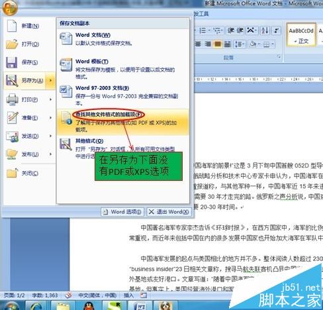Select Word 97-2003 文档 option
The height and width of the screenshot is (310, 323).
(x=123, y=95)
